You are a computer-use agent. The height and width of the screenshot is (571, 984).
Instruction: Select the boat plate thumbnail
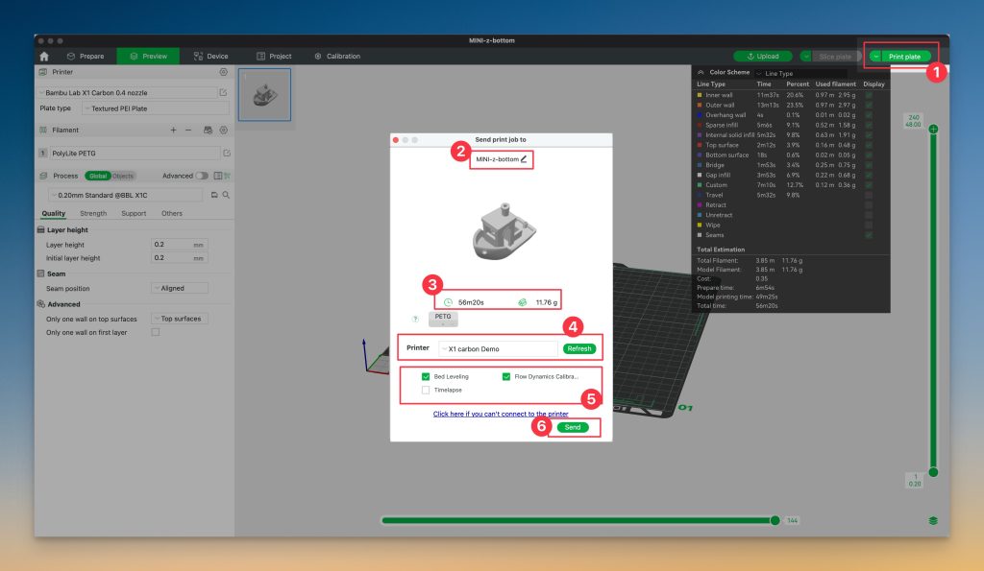pos(264,94)
